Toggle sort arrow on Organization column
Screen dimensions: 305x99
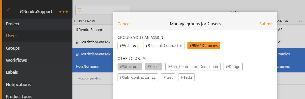pos(300,21)
